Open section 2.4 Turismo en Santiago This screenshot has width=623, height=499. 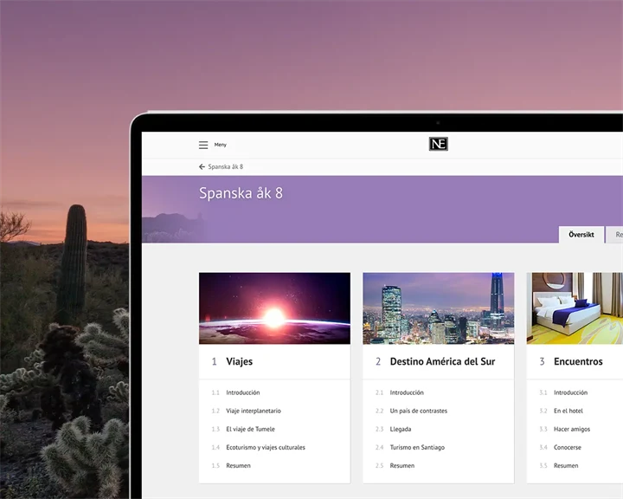coord(417,447)
